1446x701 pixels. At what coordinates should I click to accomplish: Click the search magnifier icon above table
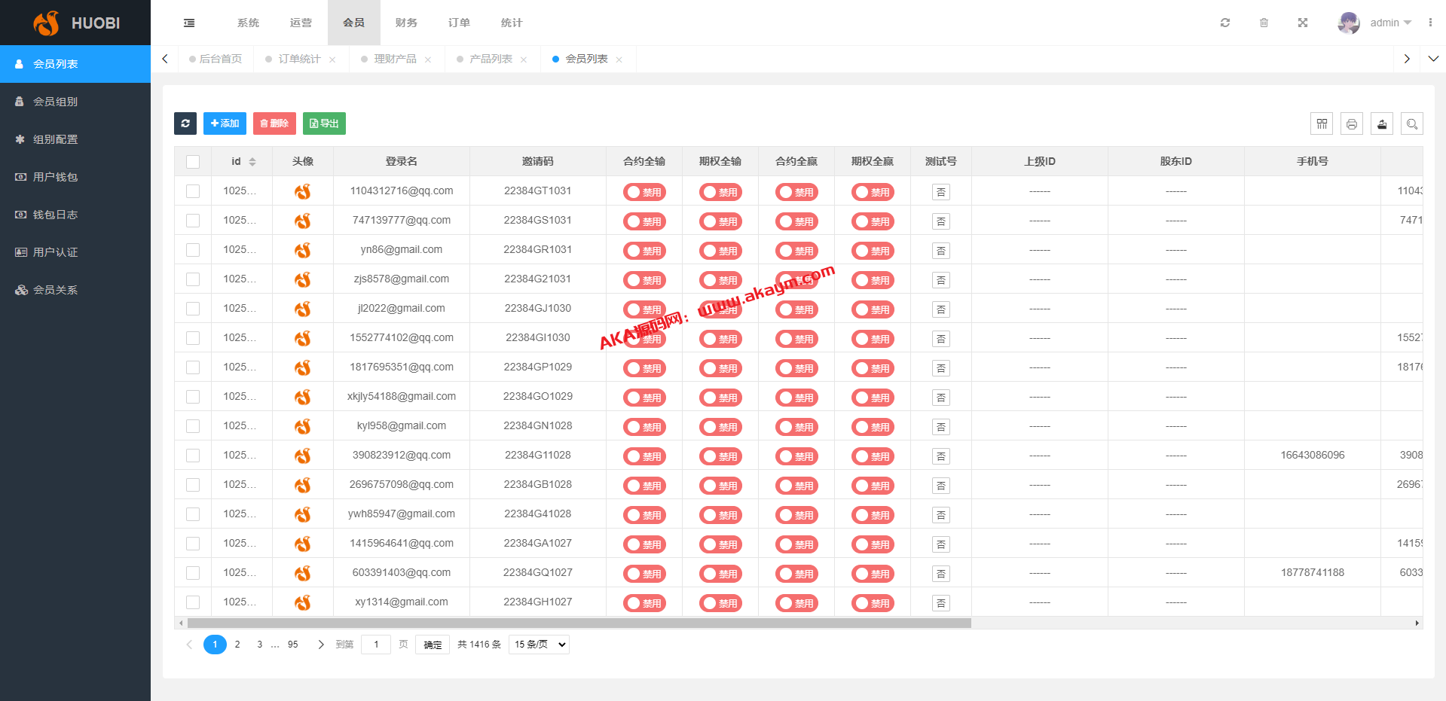tap(1412, 123)
